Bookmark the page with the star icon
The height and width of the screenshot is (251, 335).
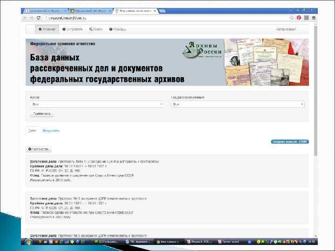[291, 18]
